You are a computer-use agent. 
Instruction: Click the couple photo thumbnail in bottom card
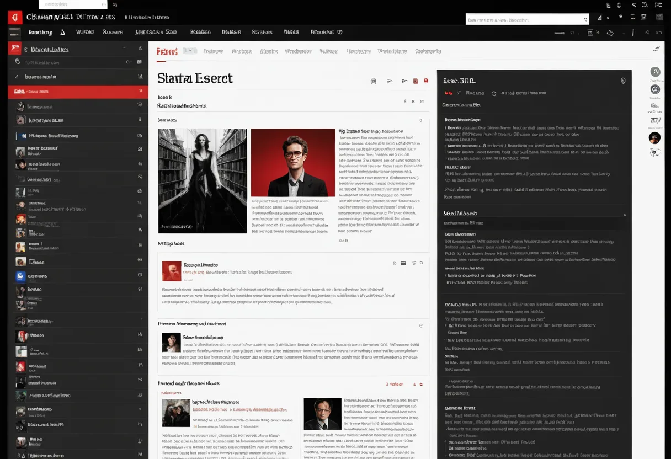[176, 413]
